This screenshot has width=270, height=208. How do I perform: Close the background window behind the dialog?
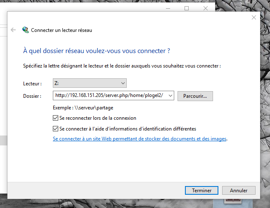click(x=206, y=8)
